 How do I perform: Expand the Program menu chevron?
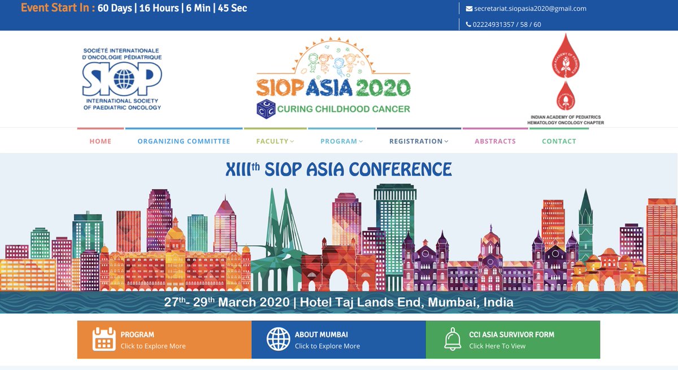(360, 141)
